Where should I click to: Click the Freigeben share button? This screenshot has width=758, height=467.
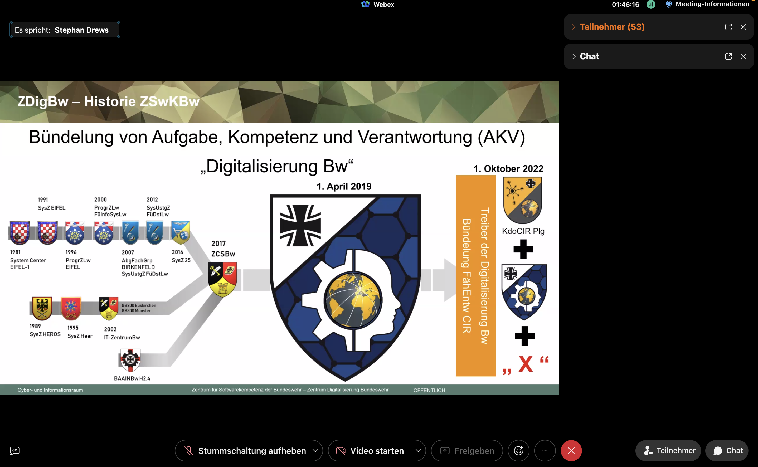coord(467,450)
